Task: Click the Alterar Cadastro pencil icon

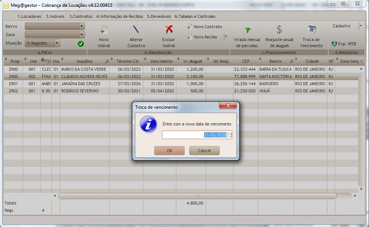Action: pos(136,29)
